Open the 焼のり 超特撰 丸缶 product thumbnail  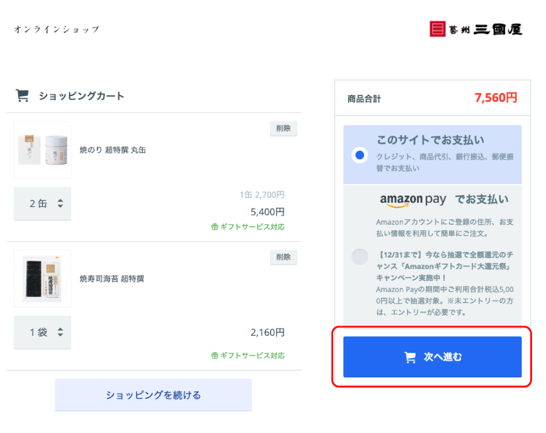click(42, 149)
